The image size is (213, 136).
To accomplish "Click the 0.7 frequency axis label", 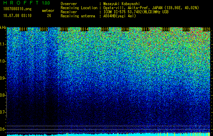I will click(x=3, y=112).
